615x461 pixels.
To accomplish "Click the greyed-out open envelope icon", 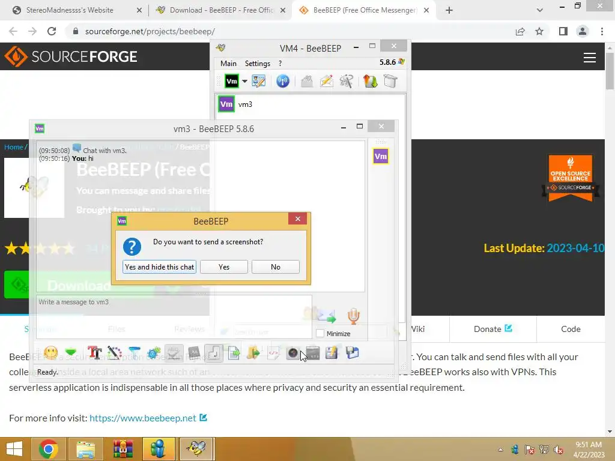I will (307, 82).
